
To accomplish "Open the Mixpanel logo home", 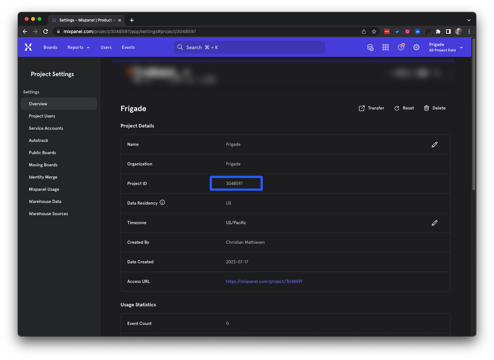I will tap(28, 47).
